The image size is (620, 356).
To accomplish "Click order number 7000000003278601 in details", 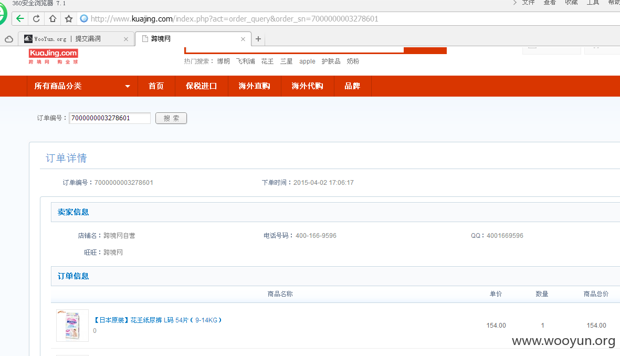I will pos(124,183).
